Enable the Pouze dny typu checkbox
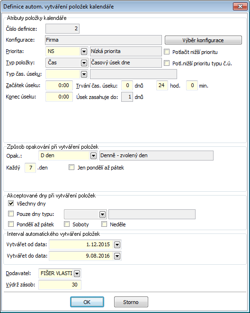The image size is (250, 313). point(11,214)
